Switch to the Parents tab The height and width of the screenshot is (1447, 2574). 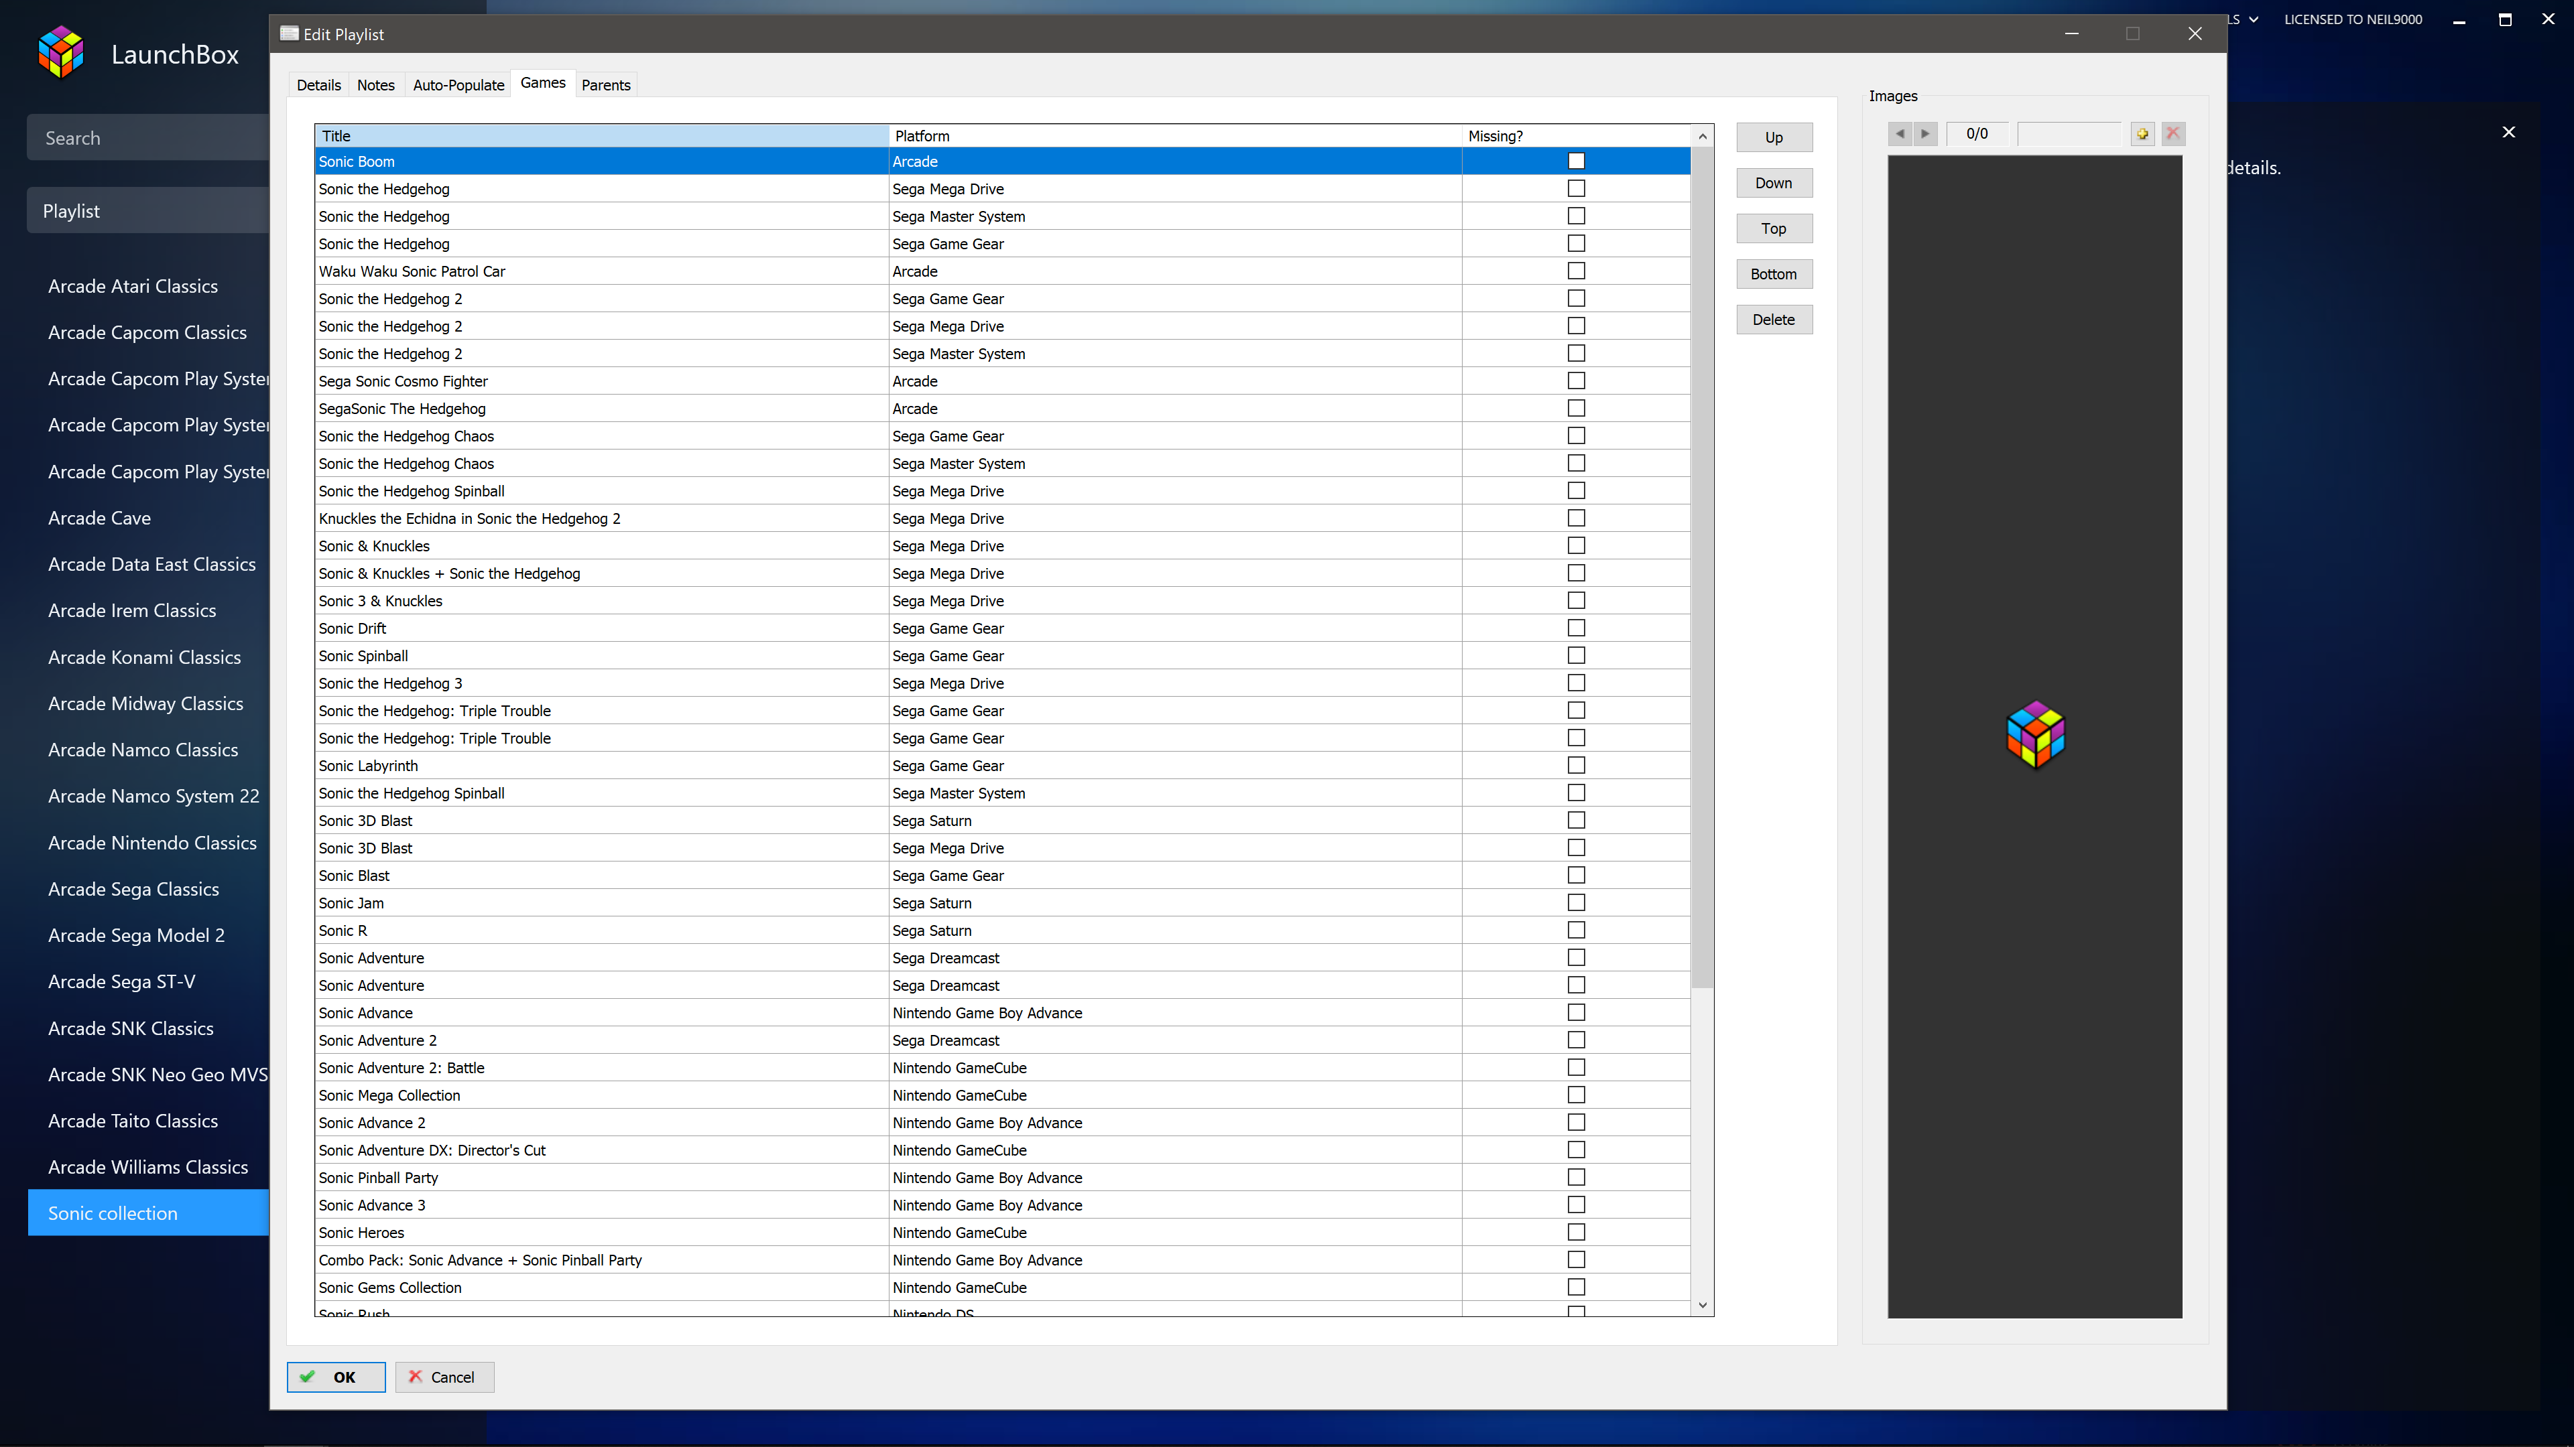coord(605,85)
